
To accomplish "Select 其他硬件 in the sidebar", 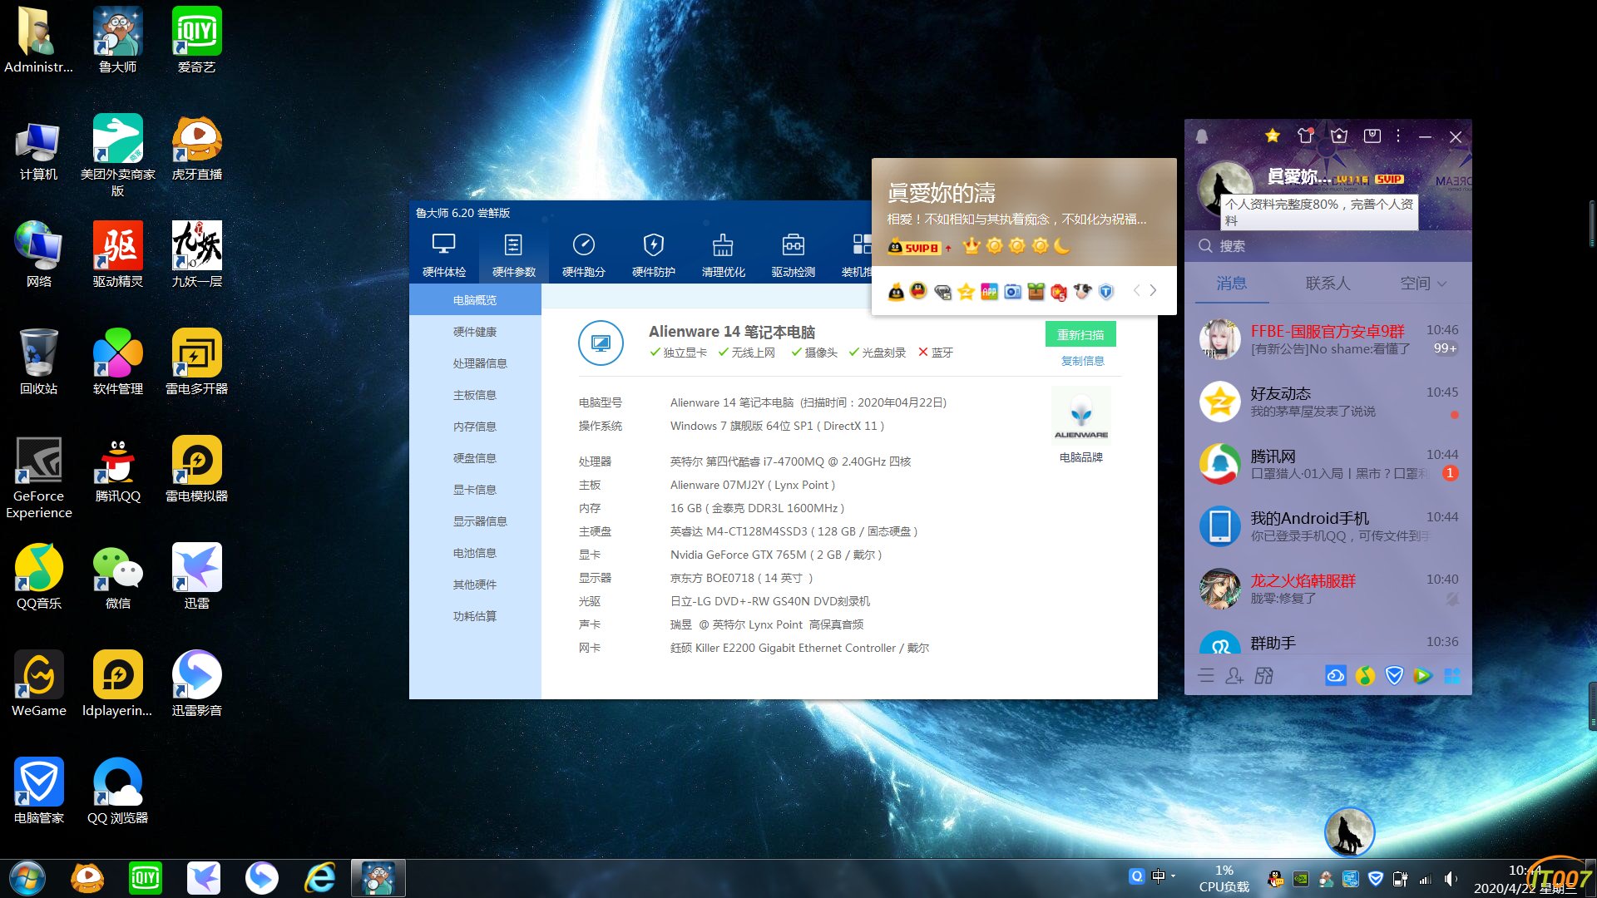I will point(475,585).
